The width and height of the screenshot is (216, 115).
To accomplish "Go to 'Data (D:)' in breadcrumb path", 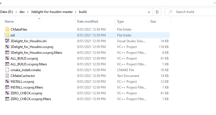I will pyautogui.click(x=7, y=12).
